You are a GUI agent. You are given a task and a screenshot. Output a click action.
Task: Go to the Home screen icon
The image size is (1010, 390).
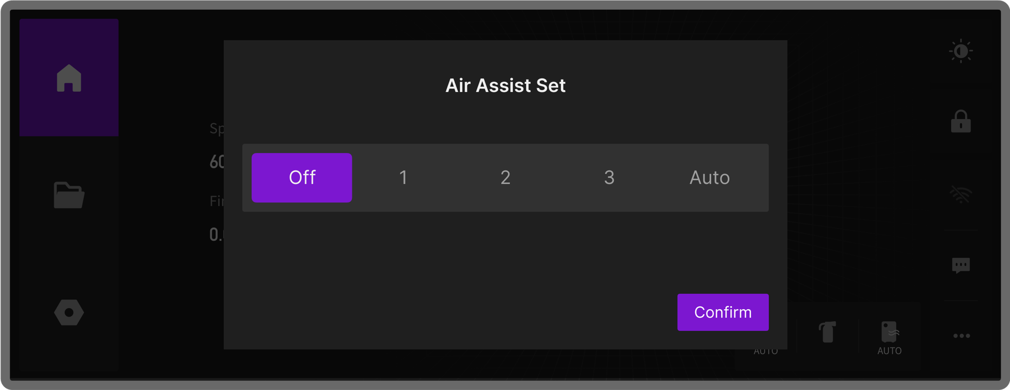pos(69,78)
